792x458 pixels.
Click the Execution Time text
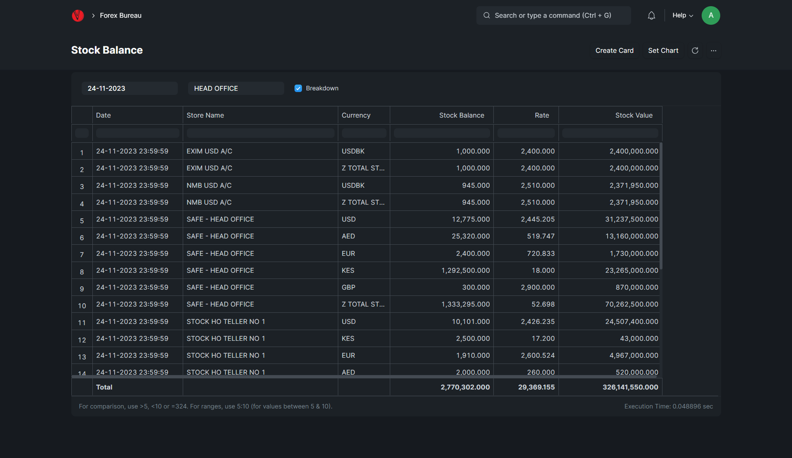[668, 406]
